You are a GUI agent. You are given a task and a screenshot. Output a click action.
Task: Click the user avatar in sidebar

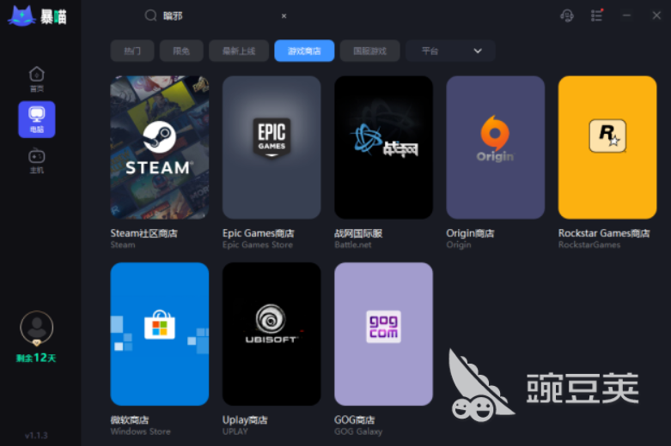pyautogui.click(x=36, y=328)
